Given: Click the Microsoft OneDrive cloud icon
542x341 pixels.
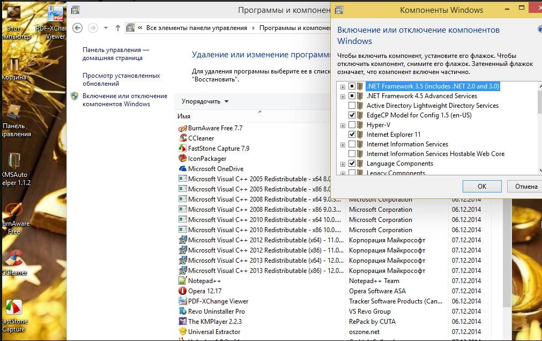Looking at the screenshot, I should 182,169.
